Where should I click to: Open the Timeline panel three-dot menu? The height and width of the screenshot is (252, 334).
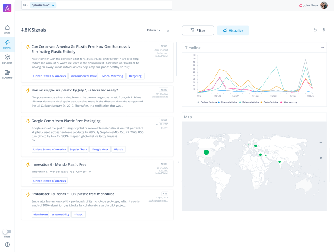[322, 48]
